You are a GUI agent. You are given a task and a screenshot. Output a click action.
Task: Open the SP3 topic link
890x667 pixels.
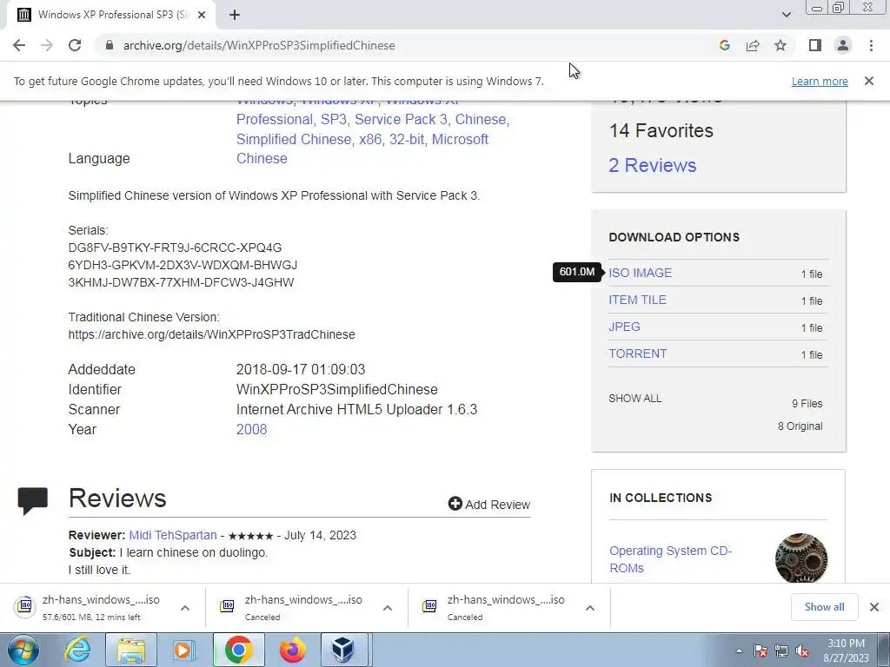coord(333,120)
